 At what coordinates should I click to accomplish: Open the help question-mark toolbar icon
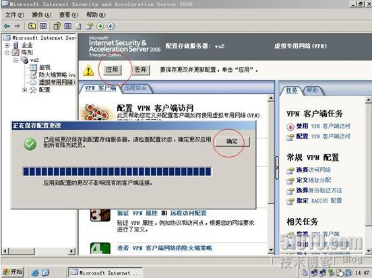(x=57, y=26)
